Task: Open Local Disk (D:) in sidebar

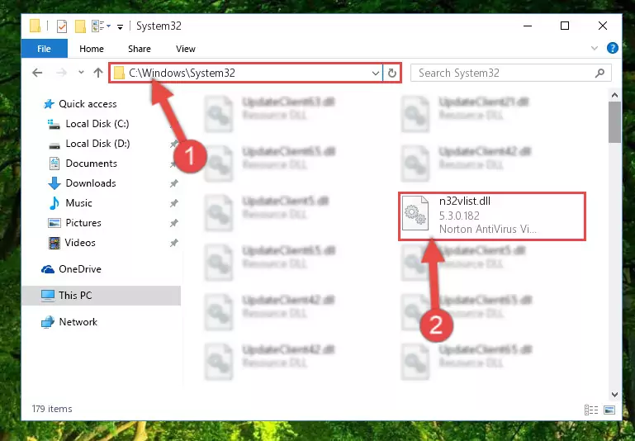Action: pyautogui.click(x=97, y=144)
